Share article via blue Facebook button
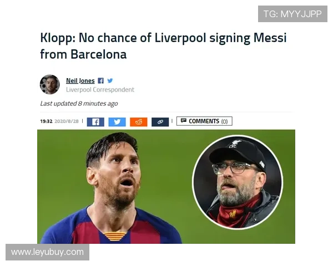Screen dimensions: 333x266 click(95, 122)
